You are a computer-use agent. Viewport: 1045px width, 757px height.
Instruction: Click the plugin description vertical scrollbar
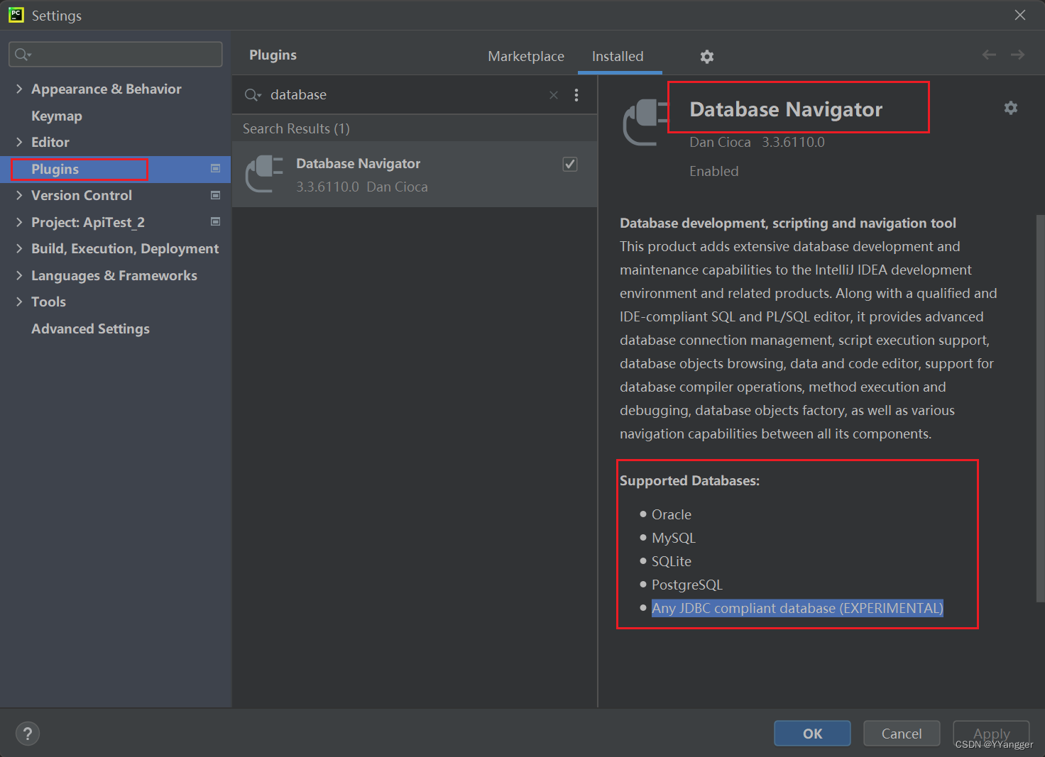click(x=1040, y=408)
